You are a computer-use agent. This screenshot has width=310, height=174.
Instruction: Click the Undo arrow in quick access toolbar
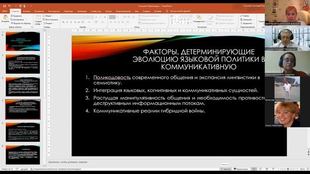point(9,6)
